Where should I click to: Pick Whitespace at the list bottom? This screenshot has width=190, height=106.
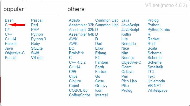[x=158, y=91]
